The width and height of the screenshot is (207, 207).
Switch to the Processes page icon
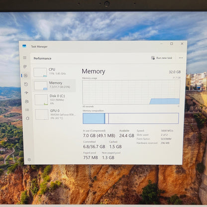click(25, 67)
